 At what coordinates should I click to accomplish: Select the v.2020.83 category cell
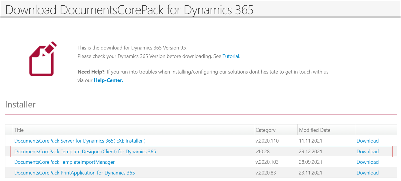pos(266,173)
